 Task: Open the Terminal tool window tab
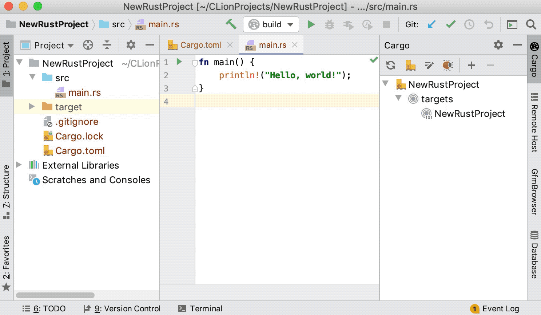[x=200, y=308]
